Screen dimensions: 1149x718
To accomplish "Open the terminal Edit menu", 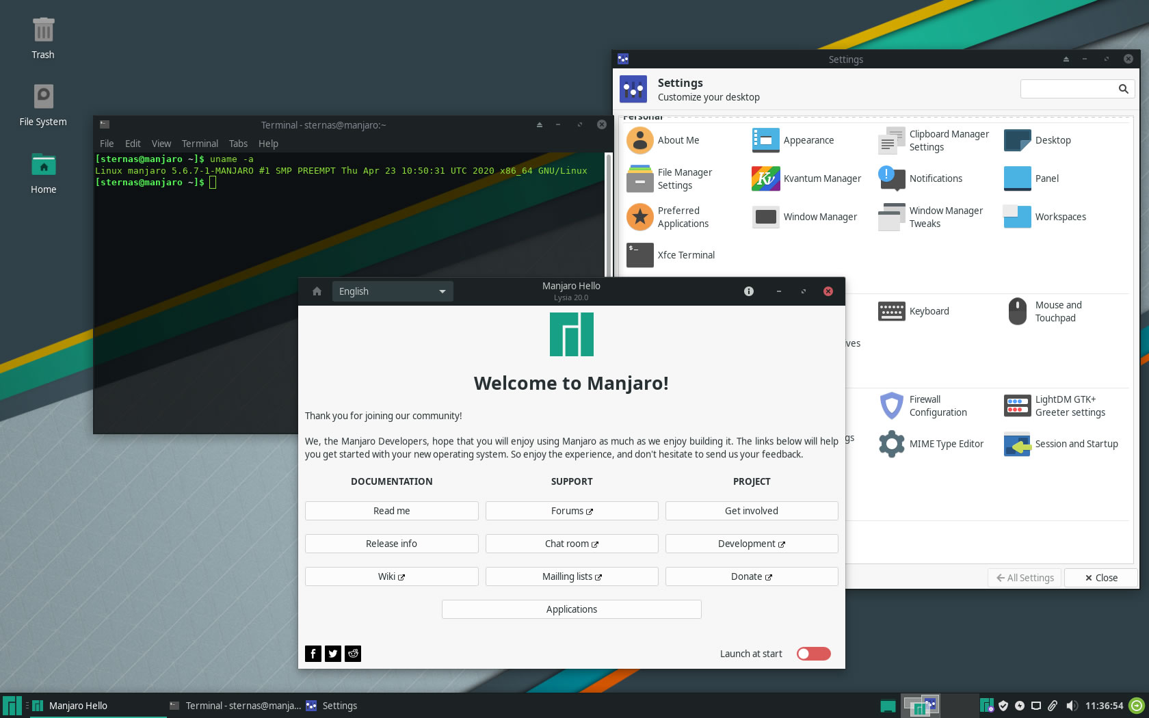I will pyautogui.click(x=133, y=144).
